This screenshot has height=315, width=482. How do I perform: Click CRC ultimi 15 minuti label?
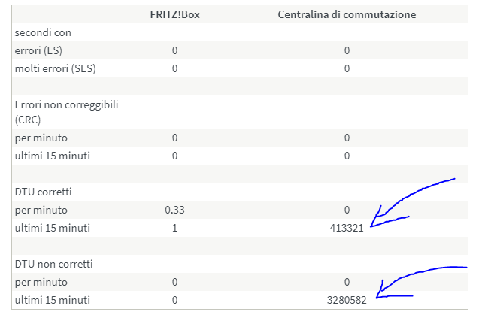(52, 156)
